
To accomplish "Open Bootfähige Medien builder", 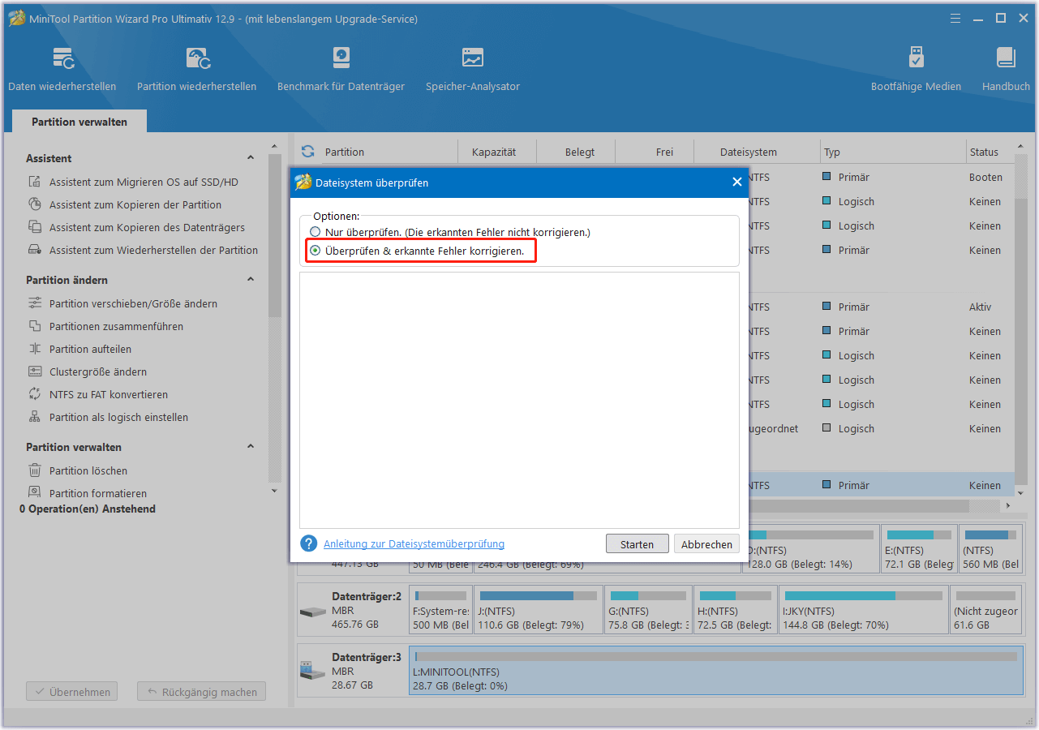I will coord(916,69).
